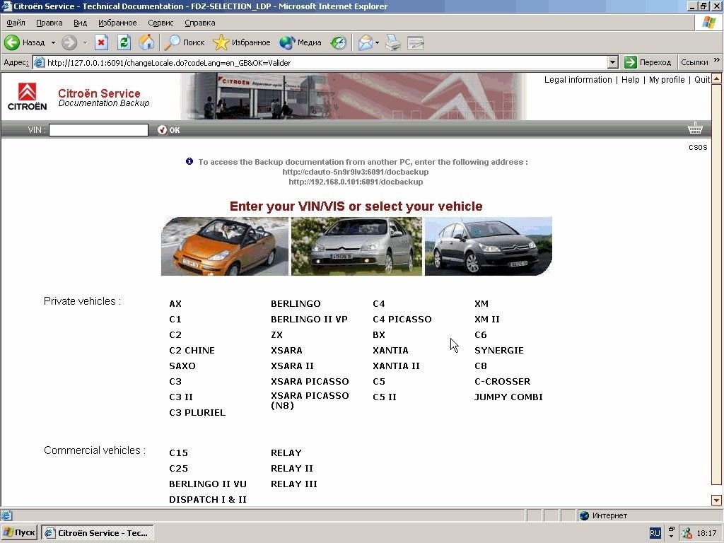The image size is (724, 543).
Task: Open the Пуск (Start) button
Action: click(19, 533)
